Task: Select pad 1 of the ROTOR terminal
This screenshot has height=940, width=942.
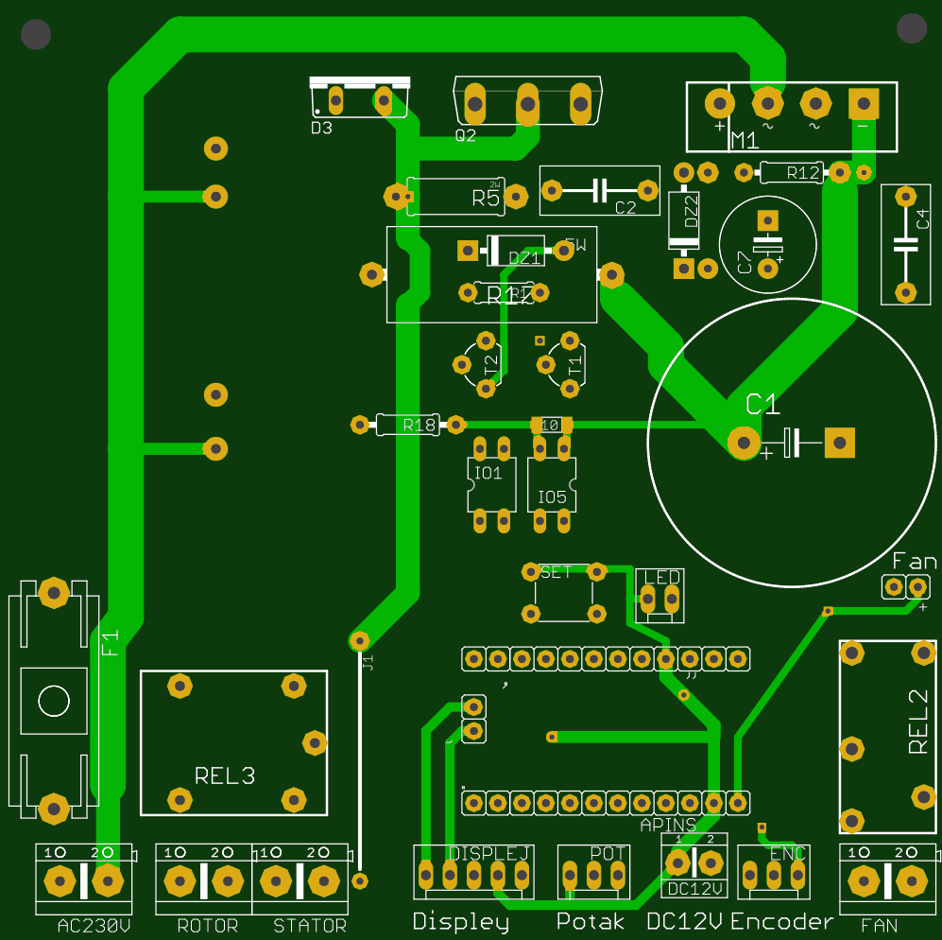Action: click(x=179, y=881)
